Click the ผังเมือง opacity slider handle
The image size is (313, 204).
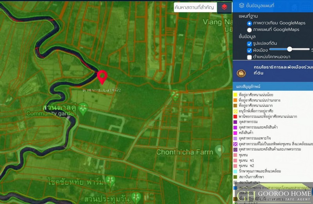pos(290,49)
